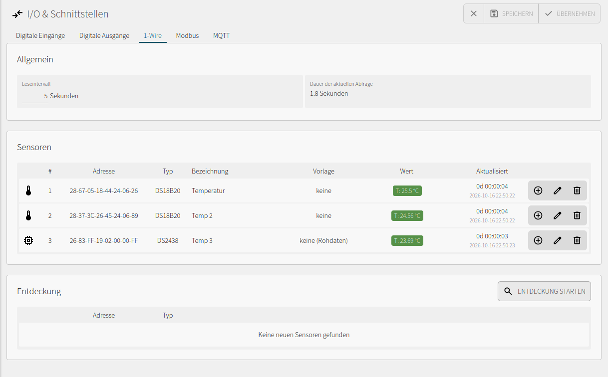Select the 1-Wire tab
Viewport: 608px width, 377px height.
coord(153,35)
